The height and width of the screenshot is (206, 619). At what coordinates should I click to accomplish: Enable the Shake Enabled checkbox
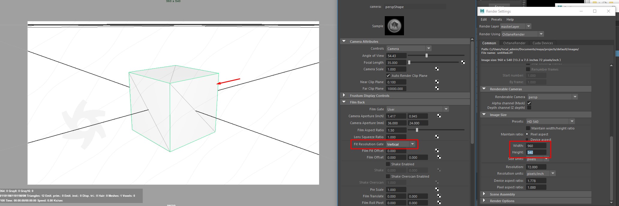[x=388, y=164]
